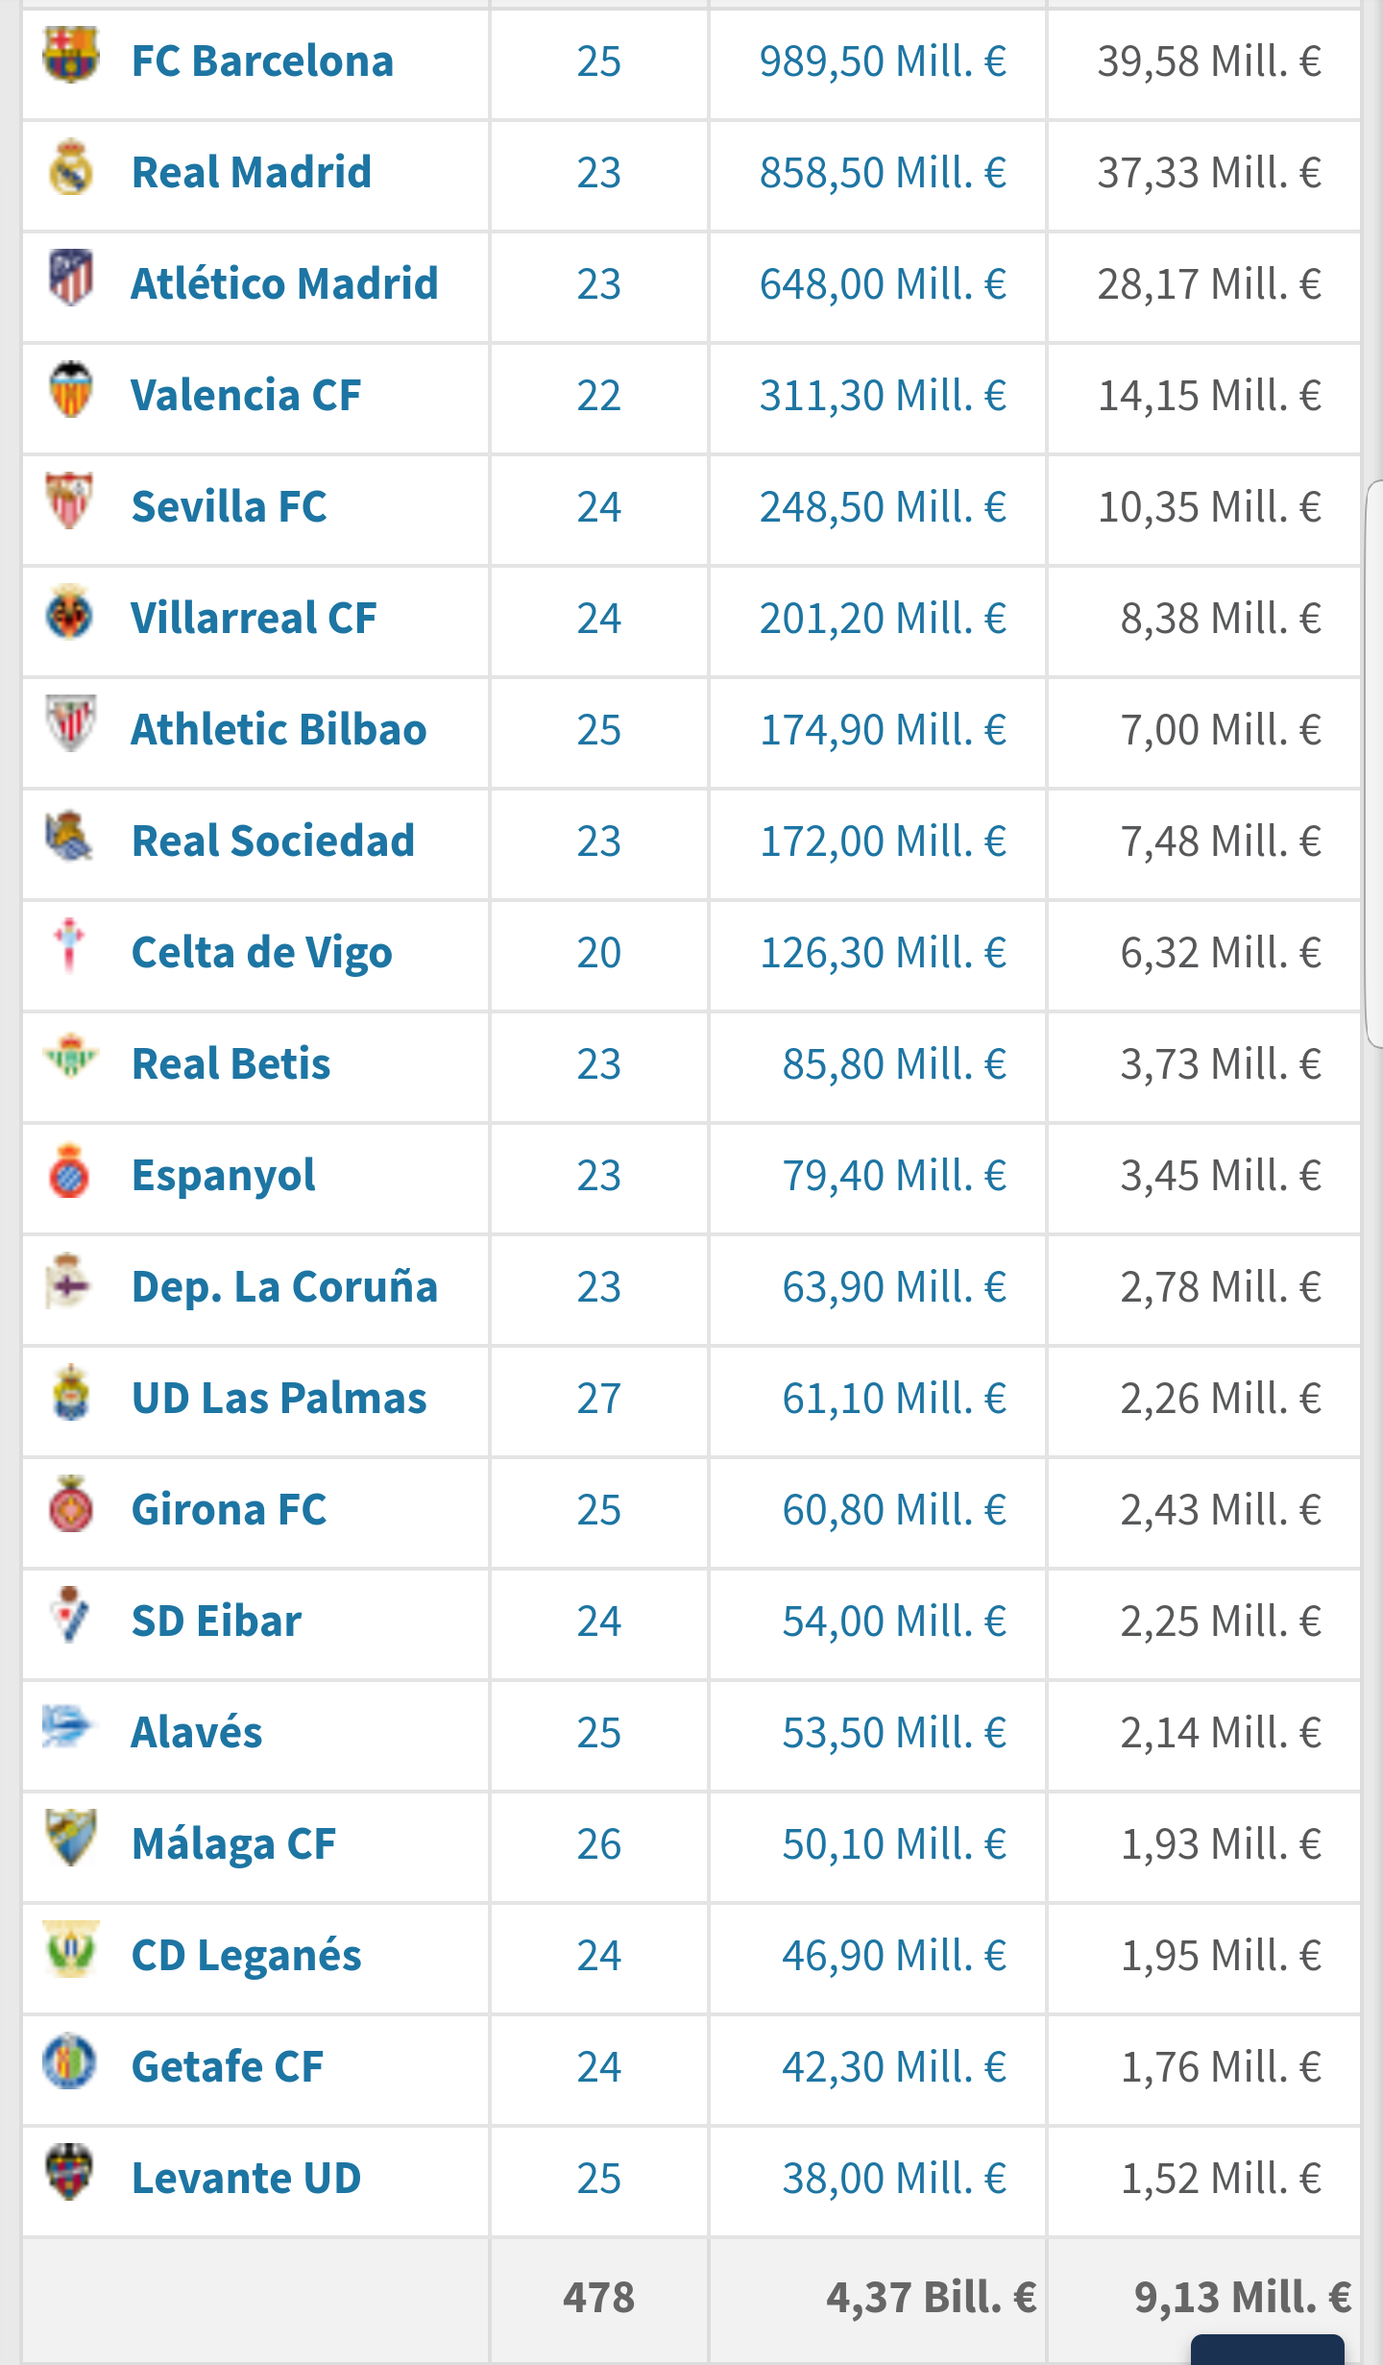Screen dimensions: 1383x2365
Task: Select the Sevilla FC crest icon
Action: [x=70, y=501]
